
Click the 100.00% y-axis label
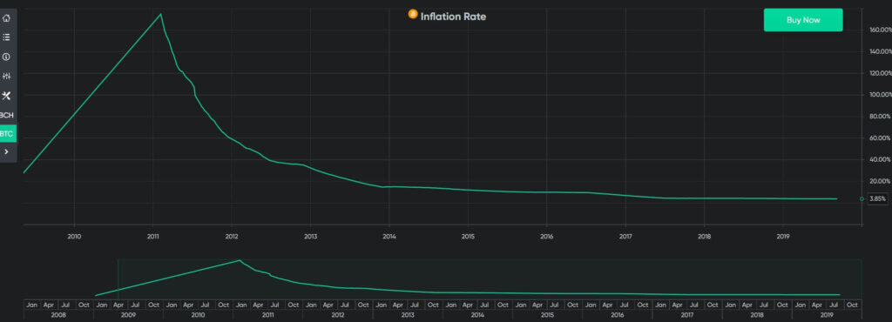881,95
